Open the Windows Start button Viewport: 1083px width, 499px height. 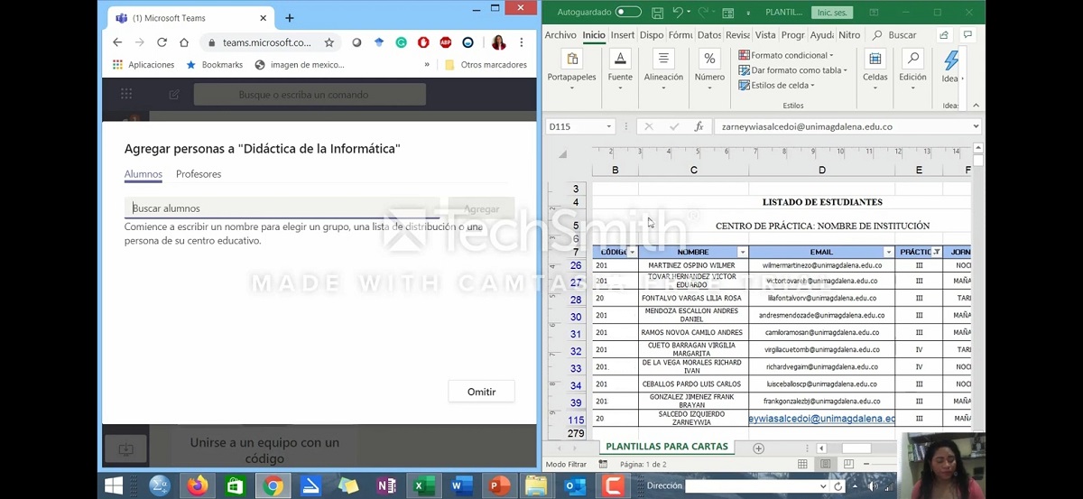point(114,486)
